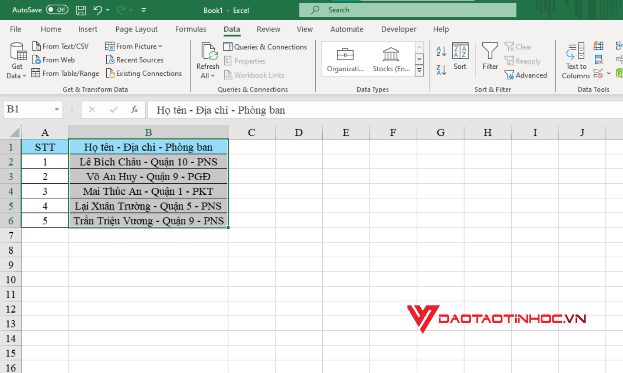The image size is (623, 373).
Task: Sort A to Z ascending
Action: [x=441, y=51]
